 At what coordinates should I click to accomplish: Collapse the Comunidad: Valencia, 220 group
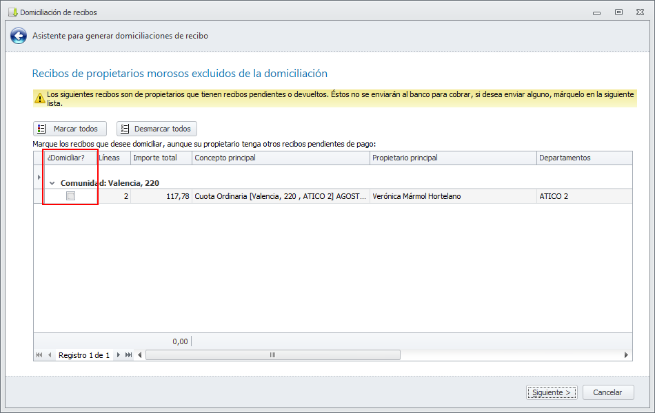coord(52,183)
